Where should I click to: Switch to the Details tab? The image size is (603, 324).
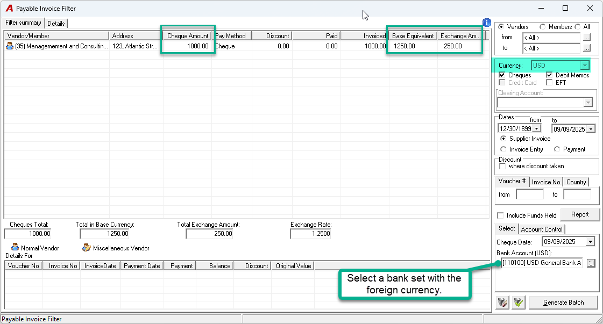coord(56,24)
